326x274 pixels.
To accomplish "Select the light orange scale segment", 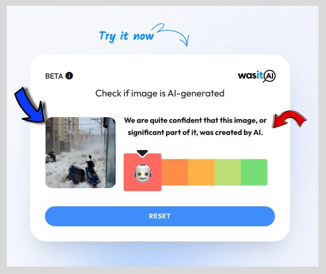I will click(201, 172).
